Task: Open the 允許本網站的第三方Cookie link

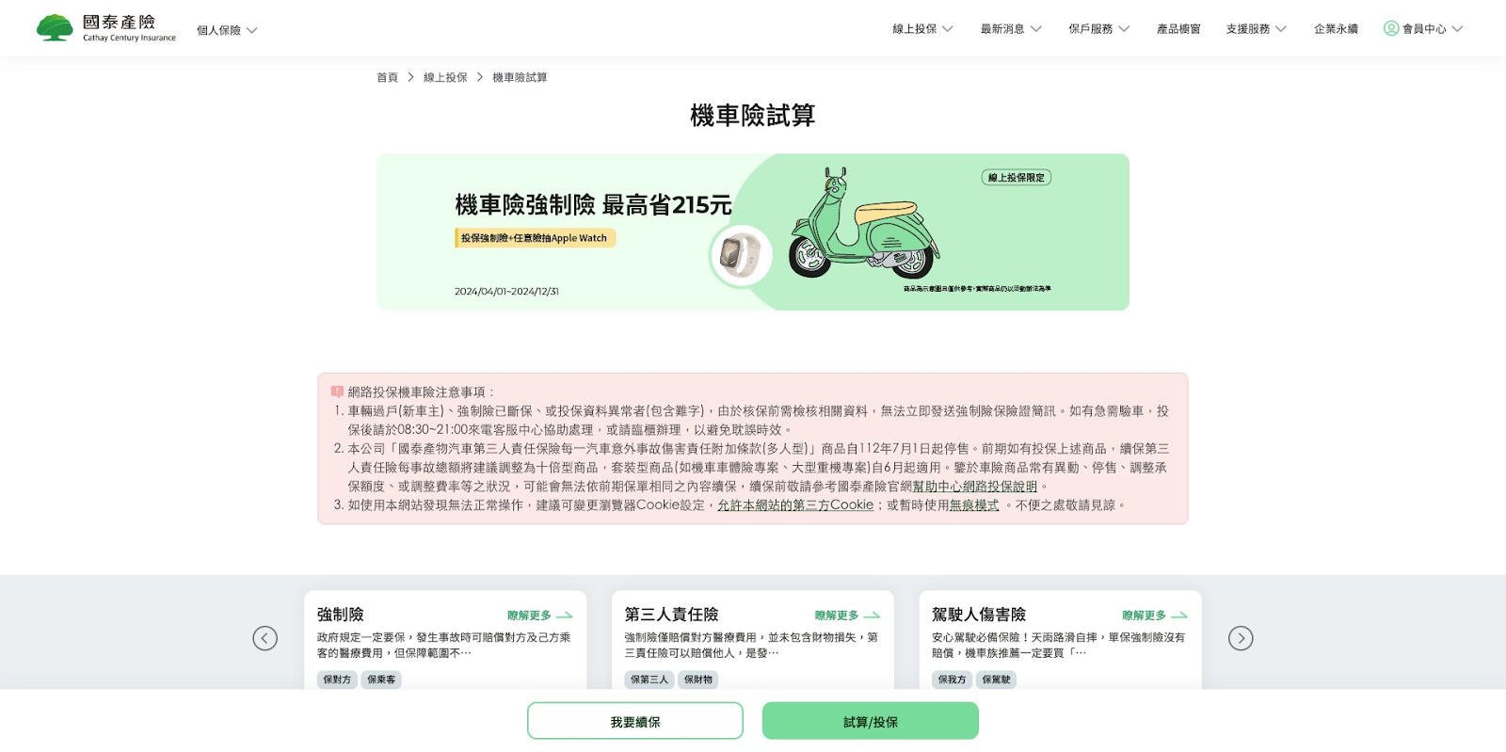Action: [795, 505]
